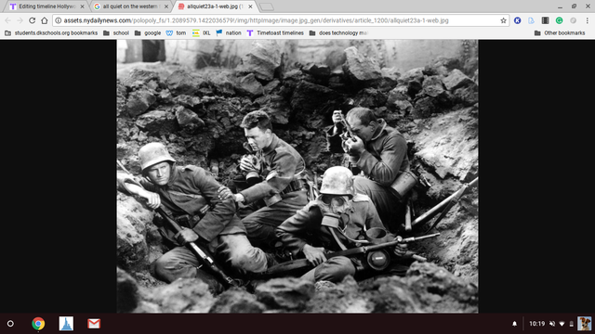Close the allquiet23a-1-web.jpg tab
The height and width of the screenshot is (334, 595).
coord(250,6)
